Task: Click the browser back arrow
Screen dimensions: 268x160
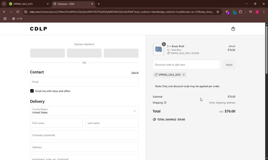Action: (x=4, y=12)
